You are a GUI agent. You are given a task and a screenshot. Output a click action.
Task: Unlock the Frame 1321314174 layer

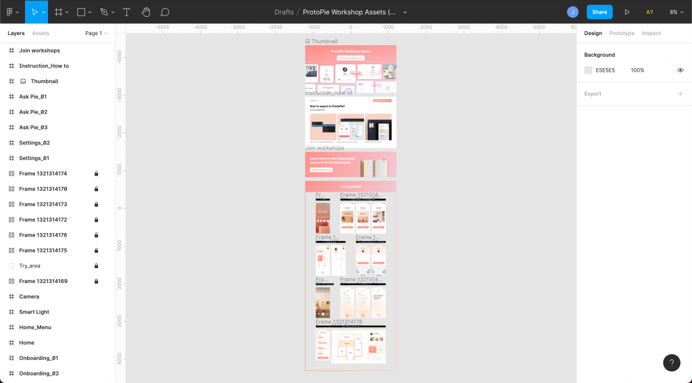point(96,174)
